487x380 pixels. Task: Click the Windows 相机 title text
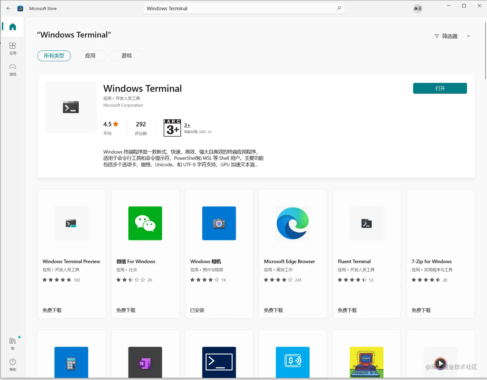pyautogui.click(x=206, y=261)
